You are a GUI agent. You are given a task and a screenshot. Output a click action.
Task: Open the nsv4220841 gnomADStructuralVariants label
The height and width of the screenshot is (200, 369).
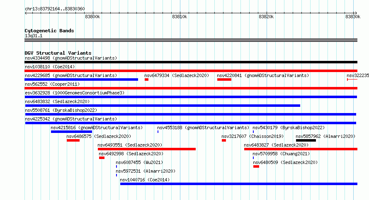tap(263, 75)
